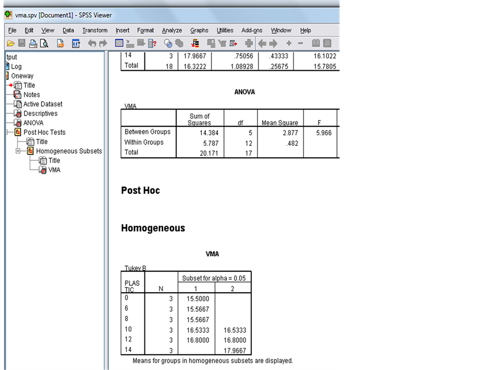Open the Graphs menu
Viewport: 499px width, 370px height.
coord(199,30)
